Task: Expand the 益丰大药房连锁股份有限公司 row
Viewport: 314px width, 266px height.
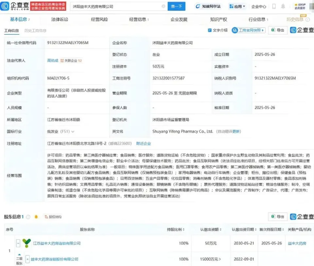Action: pos(27,259)
